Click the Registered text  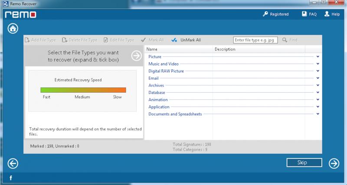[279, 14]
